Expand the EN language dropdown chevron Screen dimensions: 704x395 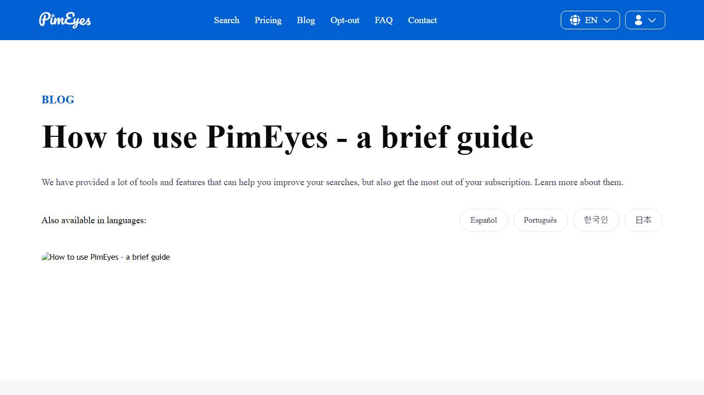tap(606, 20)
